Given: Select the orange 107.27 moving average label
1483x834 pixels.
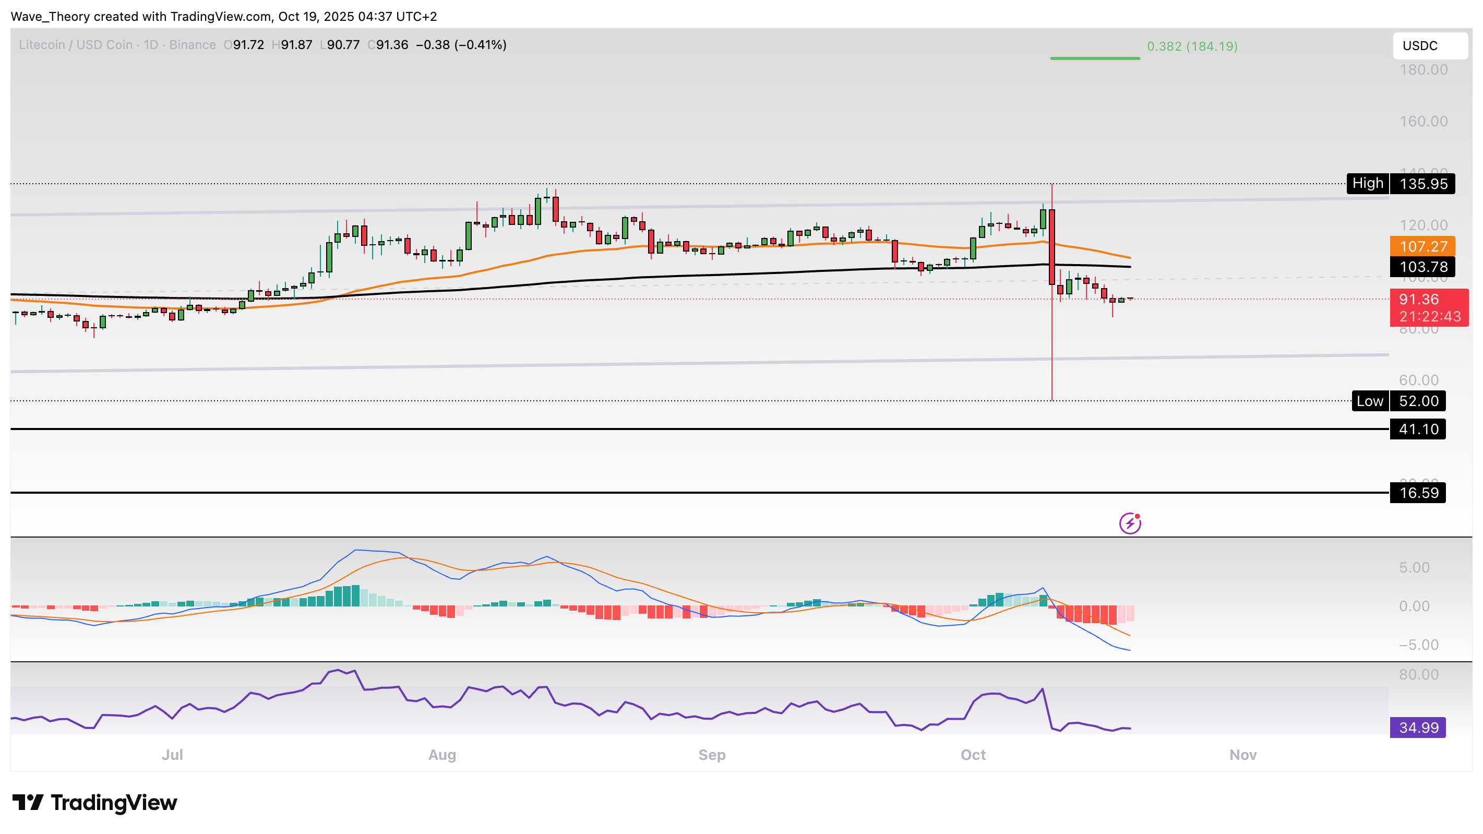Looking at the screenshot, I should 1422,246.
